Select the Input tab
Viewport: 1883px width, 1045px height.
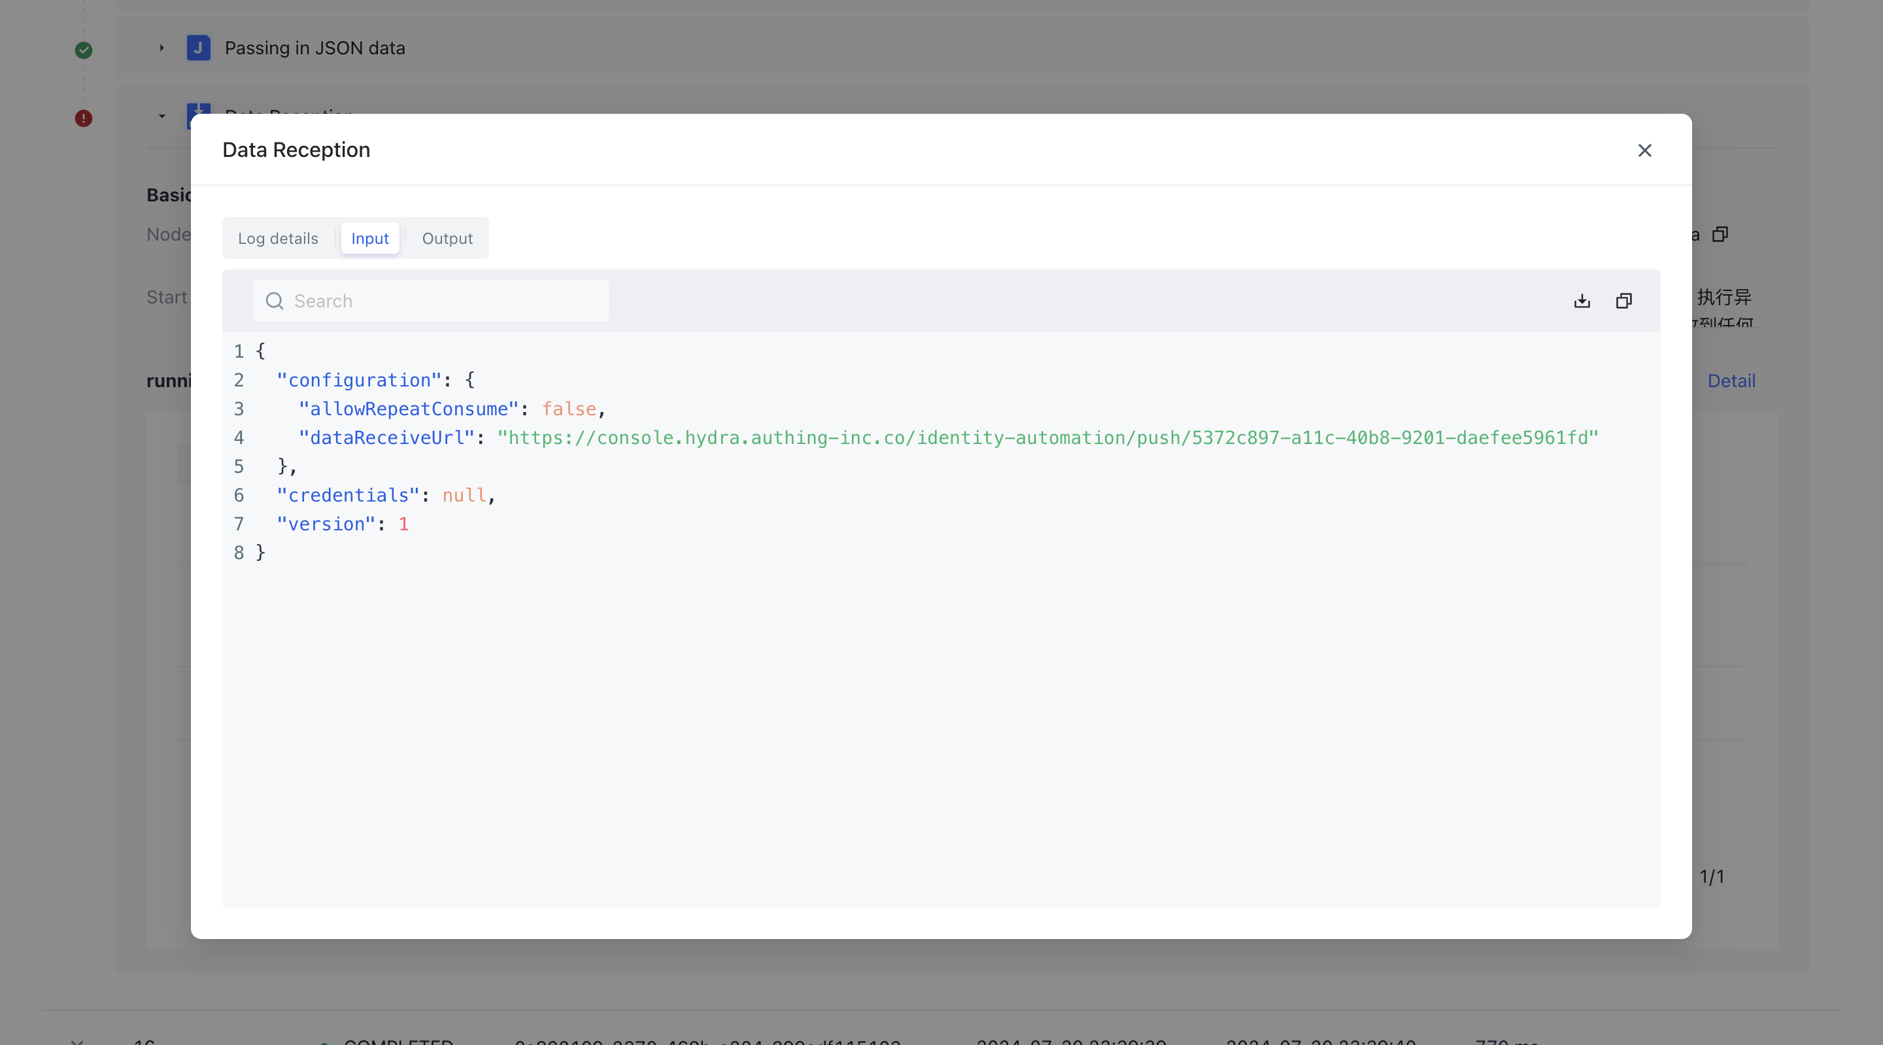coord(370,239)
